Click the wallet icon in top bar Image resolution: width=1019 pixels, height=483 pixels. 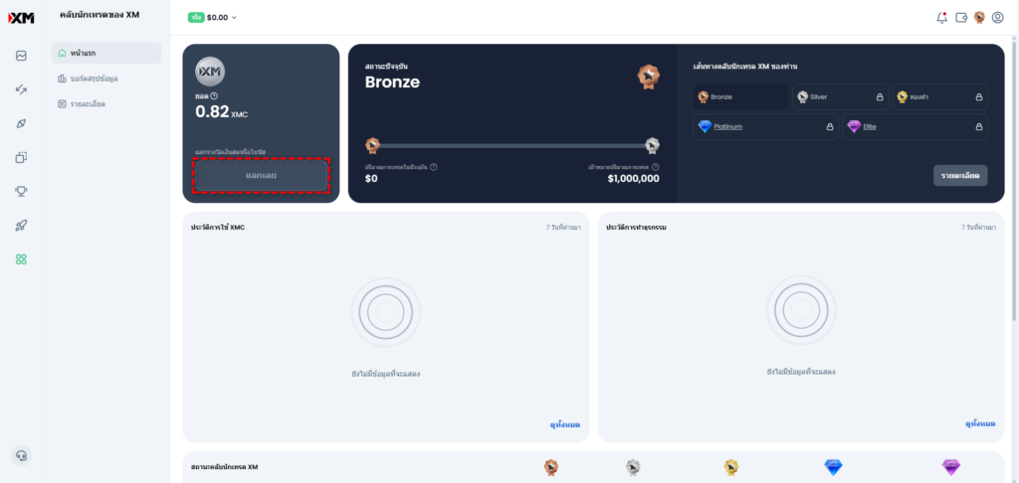(961, 18)
